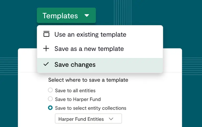This screenshot has height=127, width=202.
Task: Click the "Save to all entities" label
Action: tap(75, 91)
